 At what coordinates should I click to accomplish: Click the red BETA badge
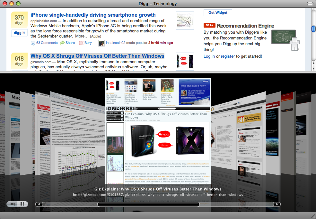209,25
